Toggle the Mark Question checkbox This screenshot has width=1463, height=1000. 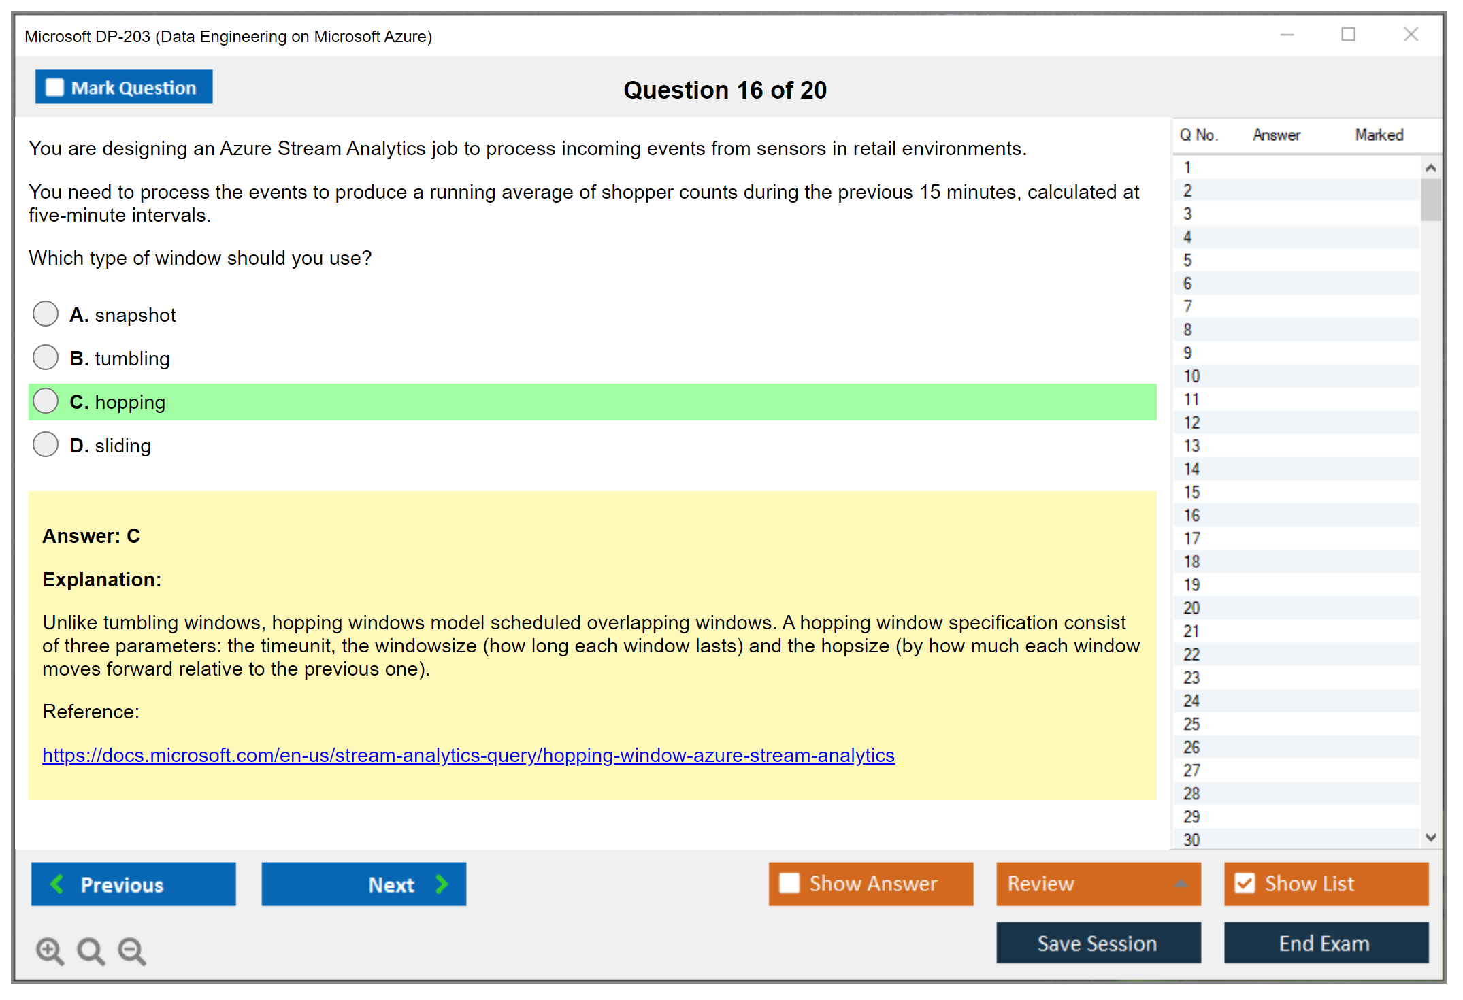(54, 88)
